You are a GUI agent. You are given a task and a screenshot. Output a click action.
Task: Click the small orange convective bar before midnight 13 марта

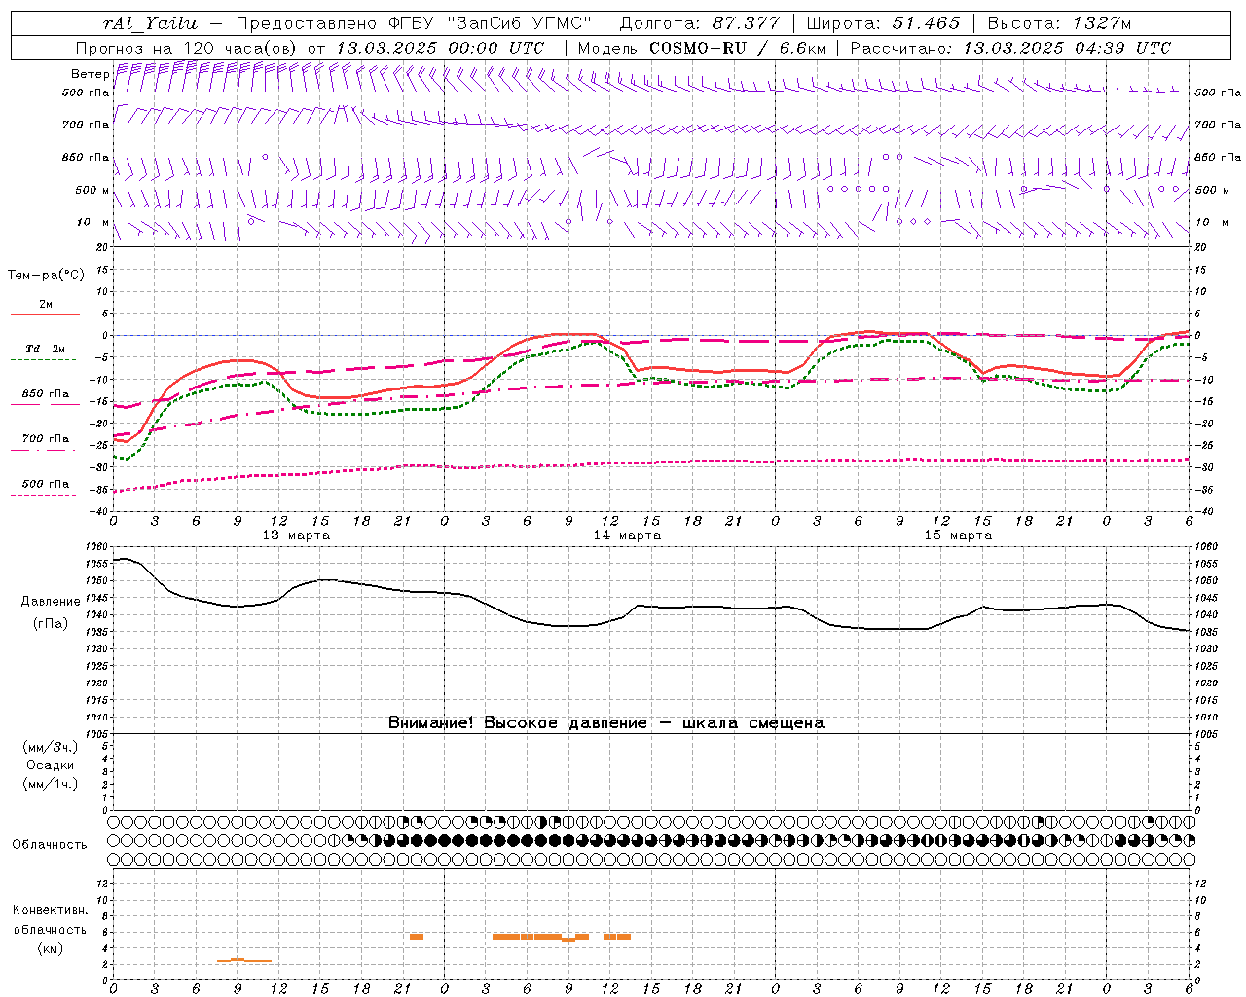tap(417, 937)
